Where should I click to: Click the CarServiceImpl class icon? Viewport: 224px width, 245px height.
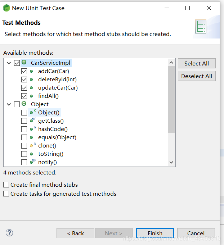[24, 62]
